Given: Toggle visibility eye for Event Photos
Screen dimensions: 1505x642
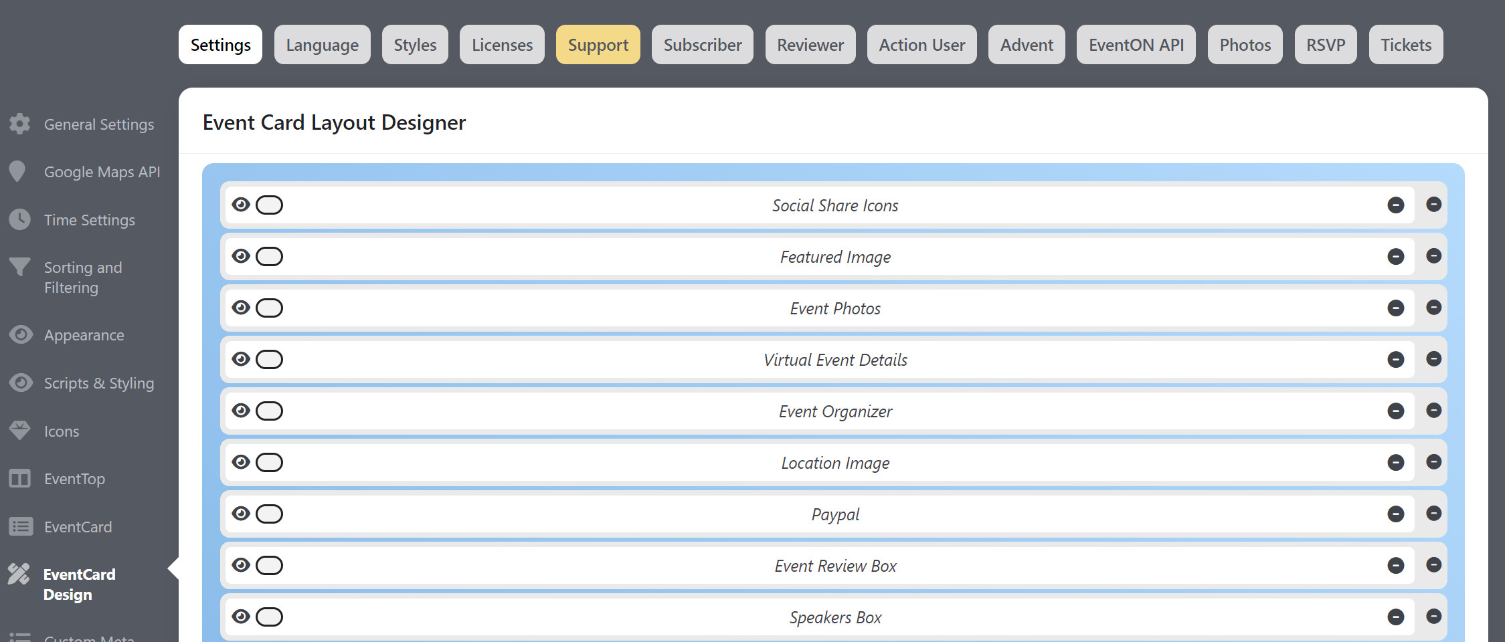Looking at the screenshot, I should pyautogui.click(x=241, y=307).
